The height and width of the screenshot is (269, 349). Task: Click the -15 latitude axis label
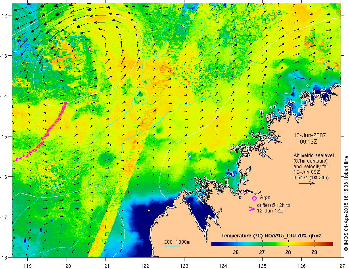[4, 136]
